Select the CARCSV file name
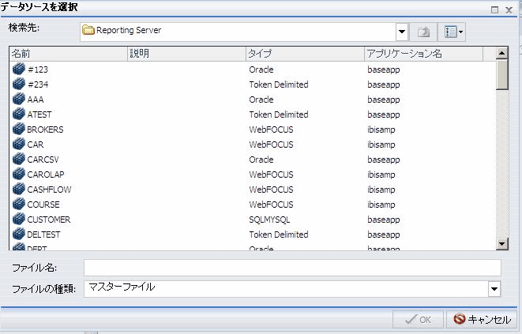This screenshot has width=522, height=334. (x=43, y=159)
